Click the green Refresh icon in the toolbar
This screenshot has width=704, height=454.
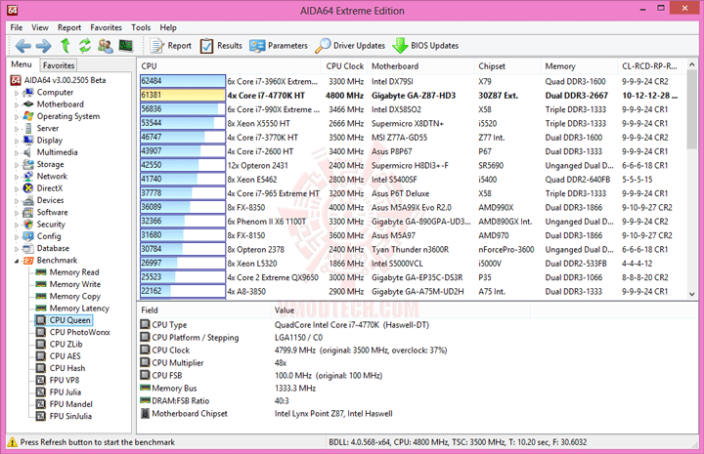[x=85, y=45]
